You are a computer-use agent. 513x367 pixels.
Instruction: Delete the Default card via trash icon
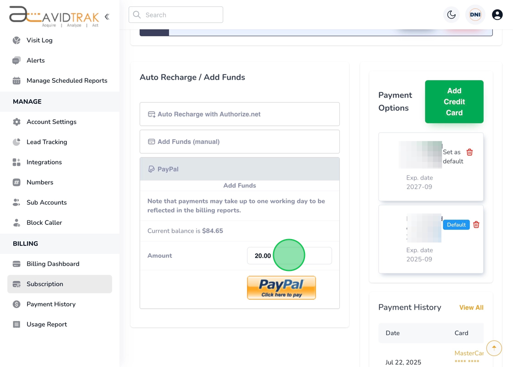(476, 225)
